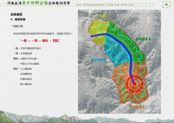Viewport: 174px width, 123px height.
Task: Click the blue map label 农事体验区
Action: (99, 60)
